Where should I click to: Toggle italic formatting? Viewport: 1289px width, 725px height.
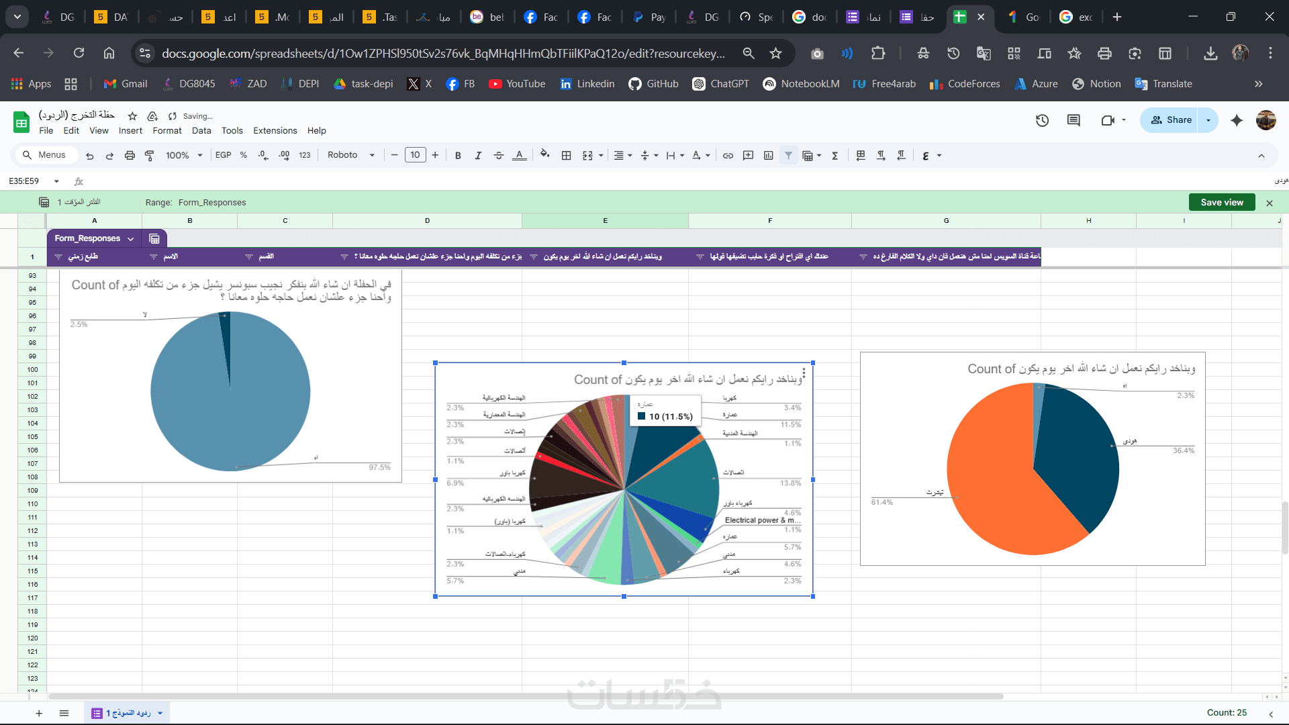click(478, 156)
